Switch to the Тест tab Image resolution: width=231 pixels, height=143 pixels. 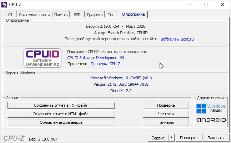pyautogui.click(x=112, y=15)
